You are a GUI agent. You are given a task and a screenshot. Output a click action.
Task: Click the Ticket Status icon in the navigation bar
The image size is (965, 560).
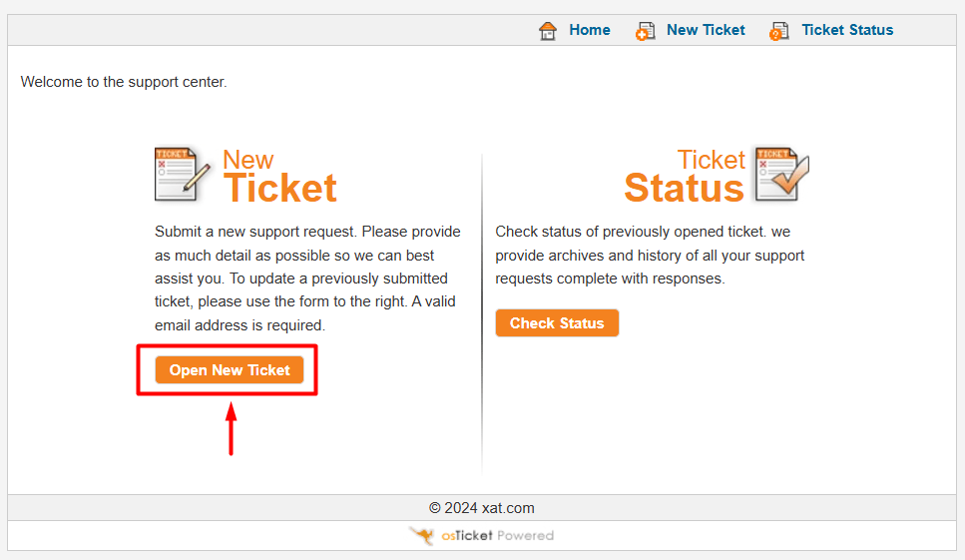[779, 31]
